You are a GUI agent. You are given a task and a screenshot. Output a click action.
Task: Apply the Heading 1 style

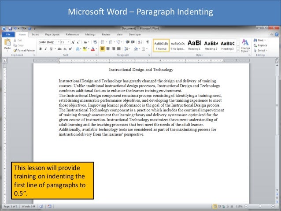pyautogui.click(x=194, y=44)
